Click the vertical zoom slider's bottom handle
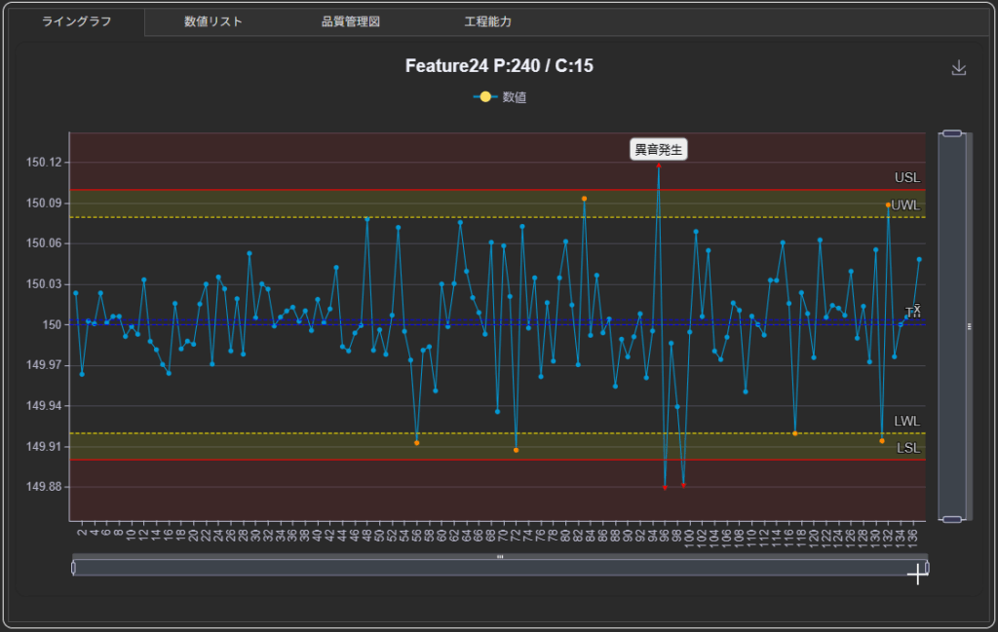Viewport: 998px width, 632px height. [952, 519]
